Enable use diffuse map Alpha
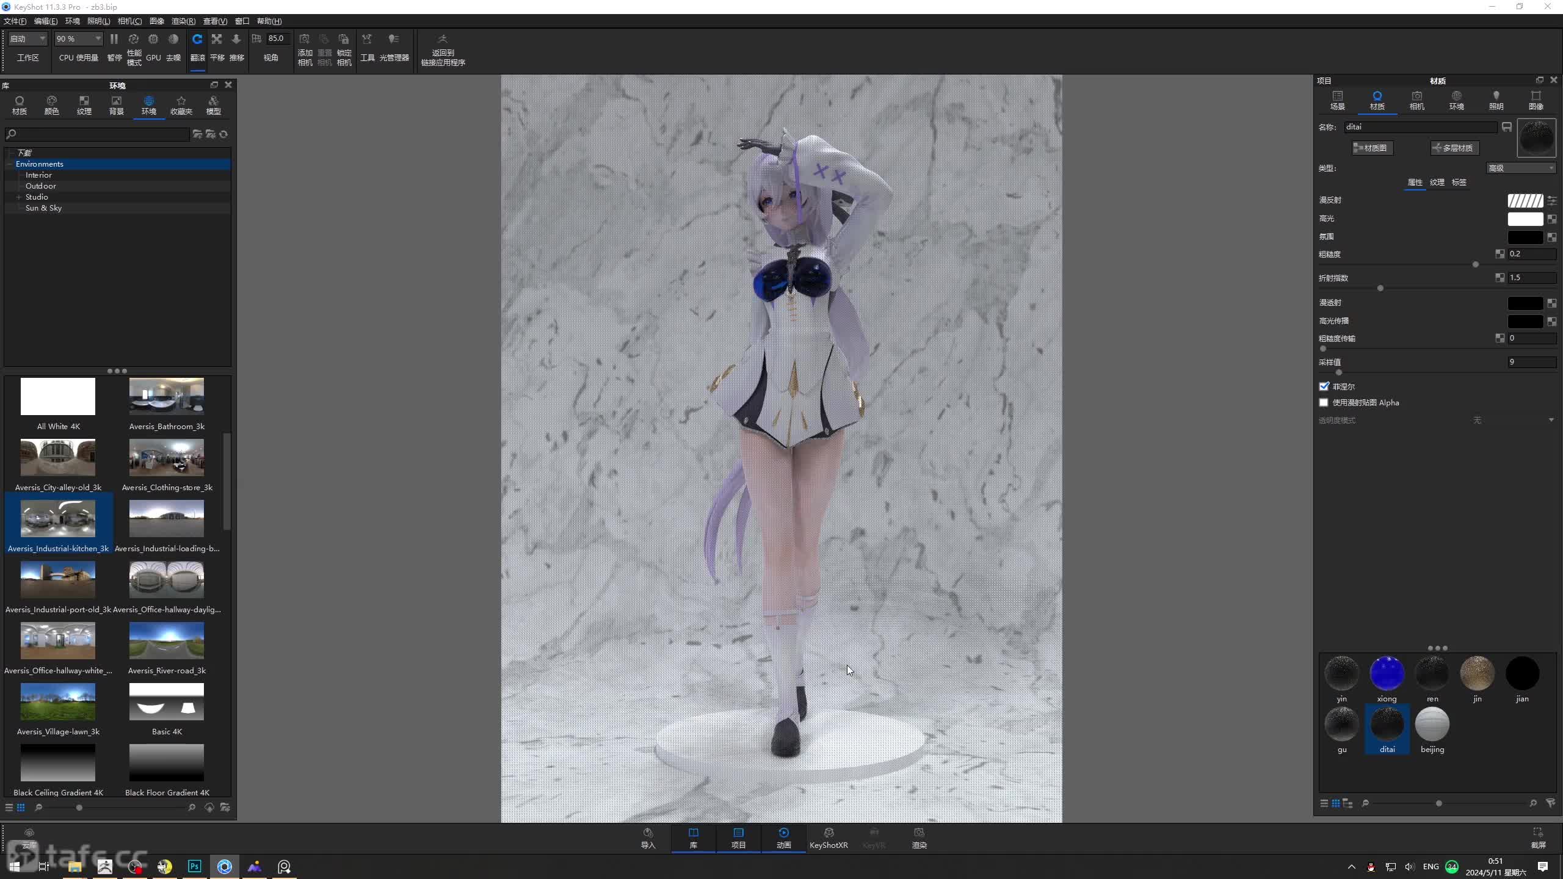 tap(1324, 403)
